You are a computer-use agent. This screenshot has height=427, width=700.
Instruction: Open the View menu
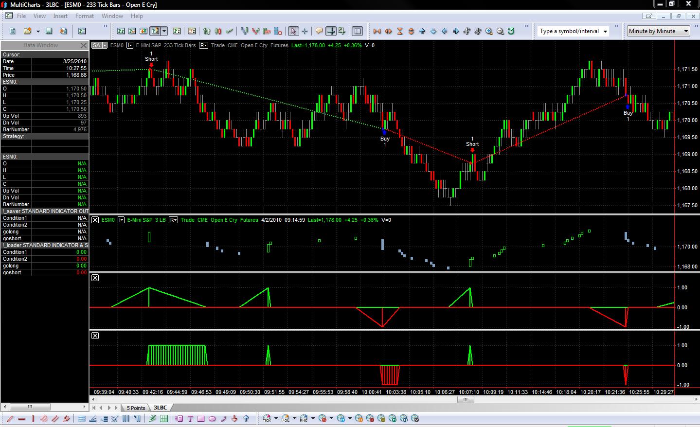point(39,16)
